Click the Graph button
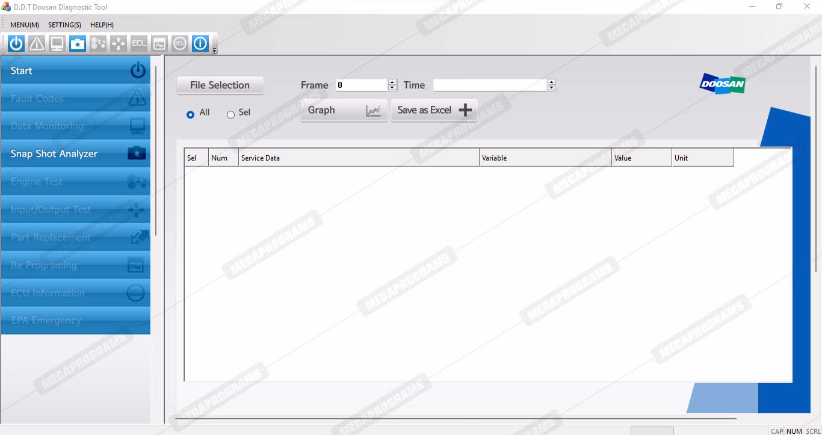The image size is (822, 435). 344,110
